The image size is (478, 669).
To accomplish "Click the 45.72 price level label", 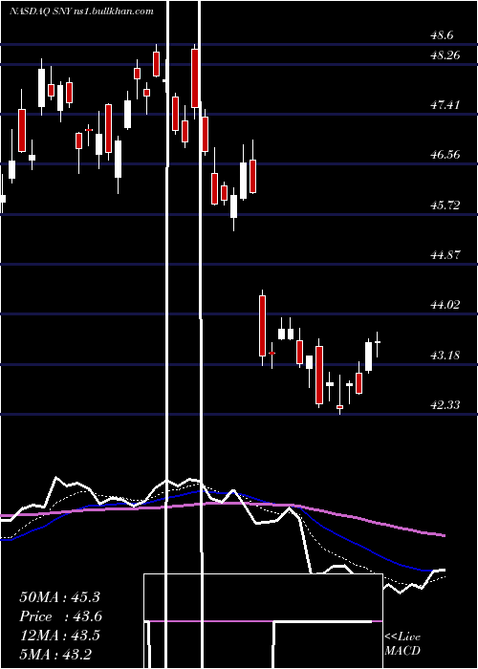I will tap(445, 205).
